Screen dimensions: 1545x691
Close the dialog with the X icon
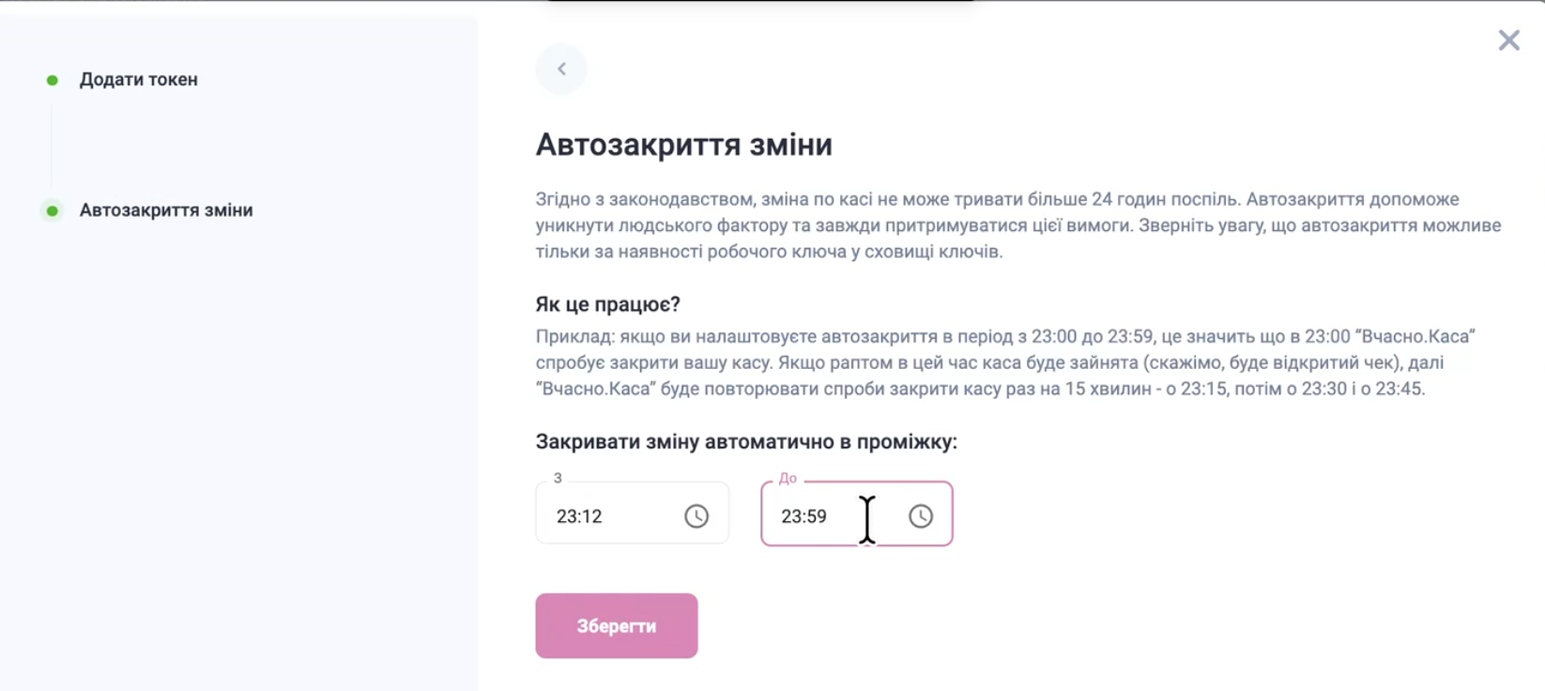pyautogui.click(x=1508, y=40)
